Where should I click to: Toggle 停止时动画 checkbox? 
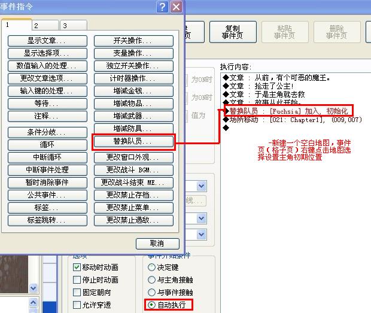[x=77, y=280]
